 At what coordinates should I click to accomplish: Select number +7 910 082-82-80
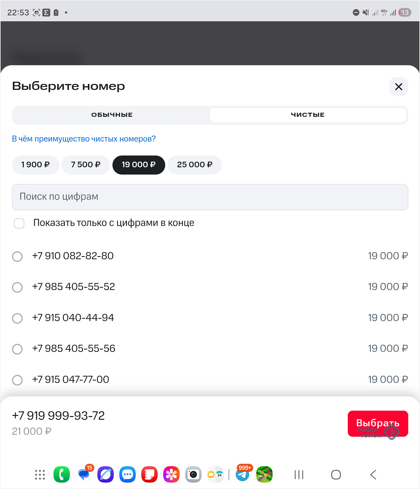[x=17, y=256]
